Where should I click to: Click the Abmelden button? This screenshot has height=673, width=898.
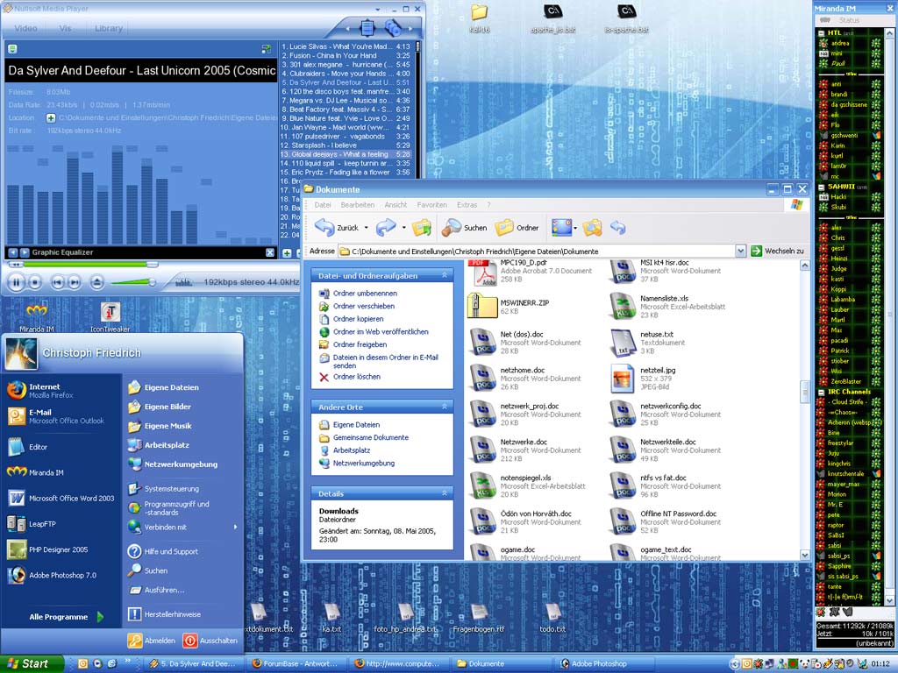152,641
